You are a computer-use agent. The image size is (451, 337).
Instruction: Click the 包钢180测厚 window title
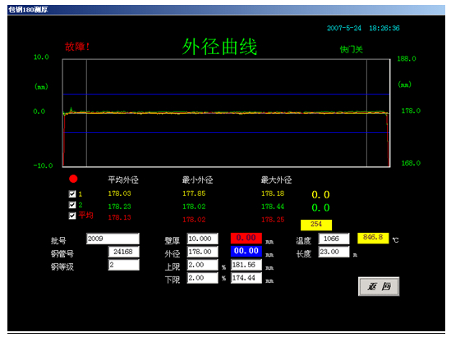coord(28,10)
